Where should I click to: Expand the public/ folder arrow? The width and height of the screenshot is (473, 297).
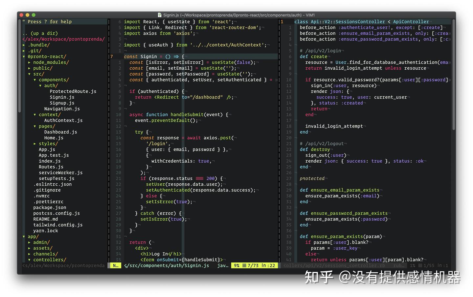click(29, 68)
